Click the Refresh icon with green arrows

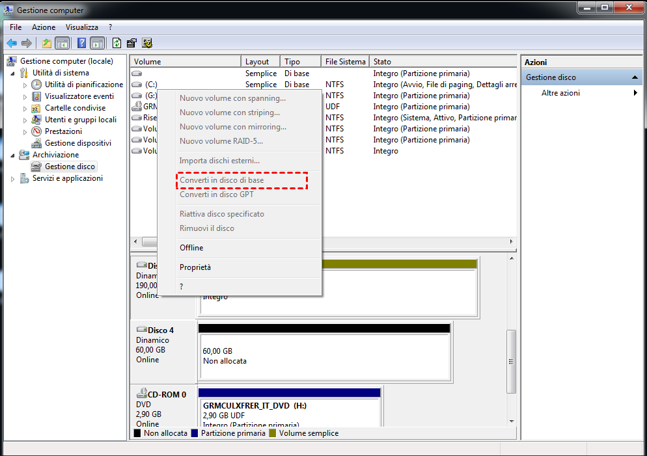[117, 43]
